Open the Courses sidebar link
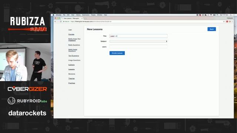Screen dimensions: 237x133 (71, 34)
